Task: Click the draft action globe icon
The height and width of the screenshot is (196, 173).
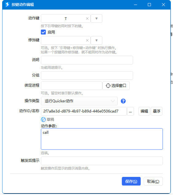Action: click(43, 120)
